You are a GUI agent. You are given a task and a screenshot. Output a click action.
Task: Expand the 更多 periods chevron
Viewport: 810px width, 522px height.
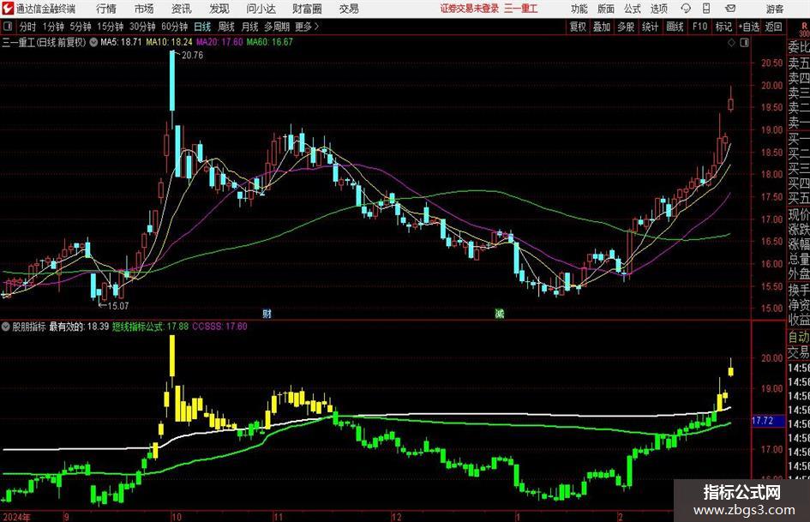tap(316, 27)
